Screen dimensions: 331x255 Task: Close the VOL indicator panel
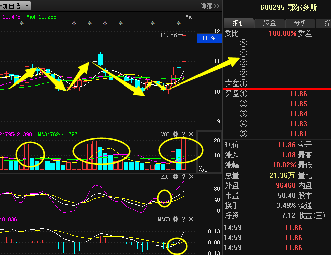pos(191,134)
